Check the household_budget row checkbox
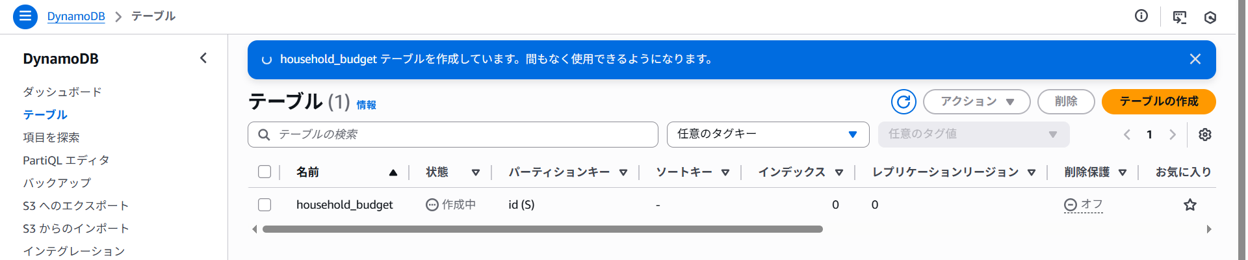The image size is (1248, 260). click(x=265, y=205)
